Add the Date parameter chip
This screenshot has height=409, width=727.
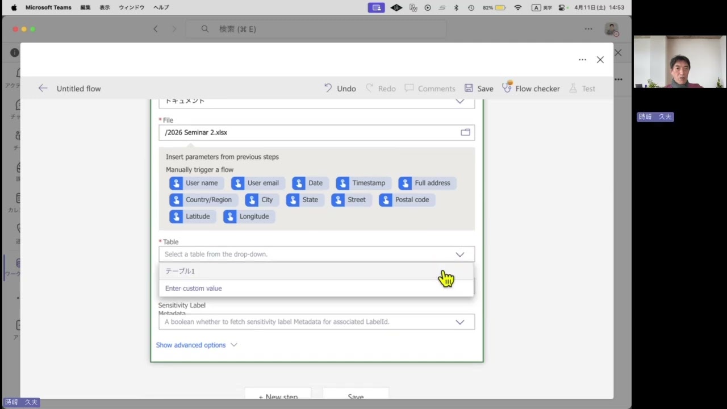[310, 183]
